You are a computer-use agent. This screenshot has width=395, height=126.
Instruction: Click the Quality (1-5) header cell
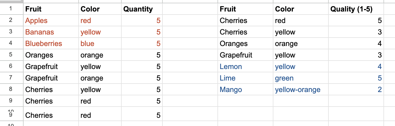coord(351,9)
